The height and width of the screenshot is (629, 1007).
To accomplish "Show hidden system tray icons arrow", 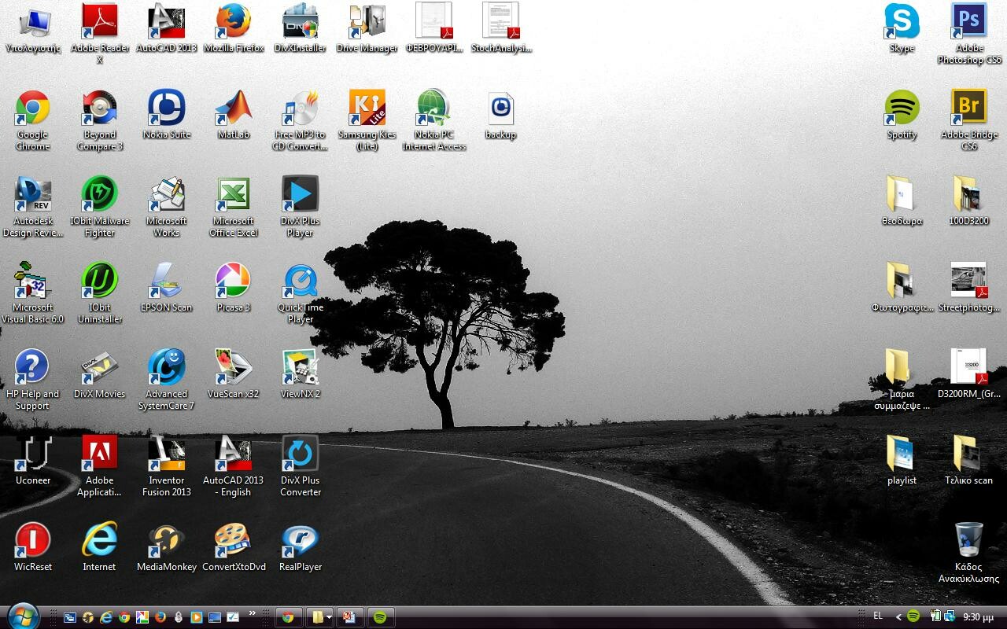I will (898, 617).
